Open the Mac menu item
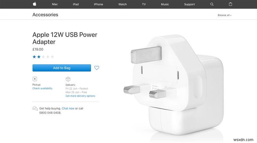 coord(55,4)
